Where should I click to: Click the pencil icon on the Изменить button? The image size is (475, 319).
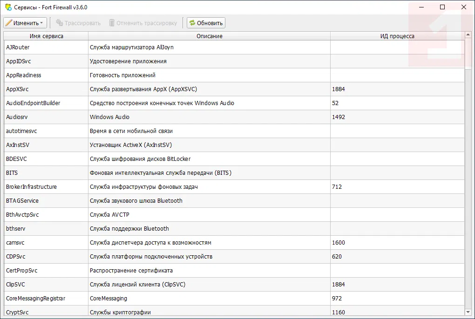[x=8, y=23]
